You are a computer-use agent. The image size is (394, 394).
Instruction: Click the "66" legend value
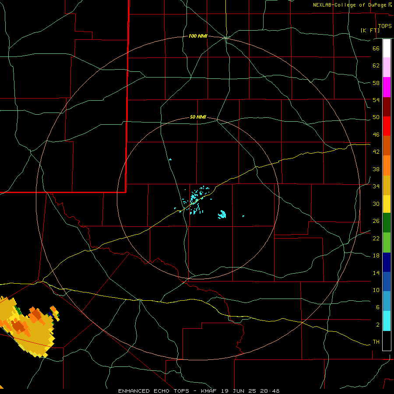(376, 48)
